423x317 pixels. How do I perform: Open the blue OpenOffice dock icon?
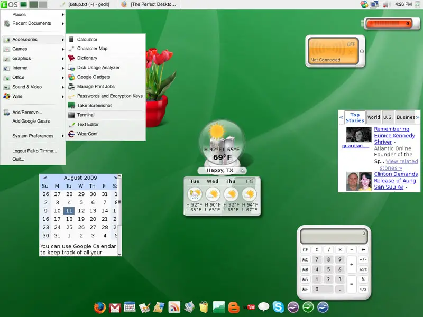click(x=323, y=307)
